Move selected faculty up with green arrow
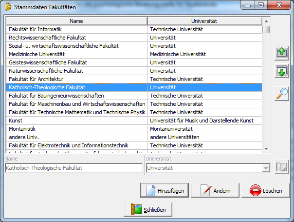 pyautogui.click(x=282, y=53)
